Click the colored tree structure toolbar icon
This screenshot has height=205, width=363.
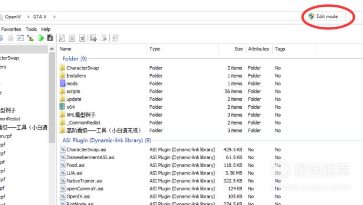[30, 38]
